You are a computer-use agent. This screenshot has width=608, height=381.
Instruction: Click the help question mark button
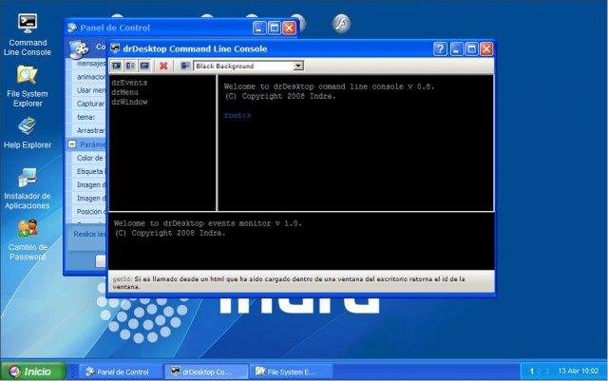(440, 49)
